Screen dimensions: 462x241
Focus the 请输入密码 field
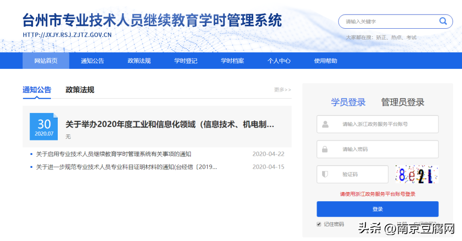pos(377,149)
